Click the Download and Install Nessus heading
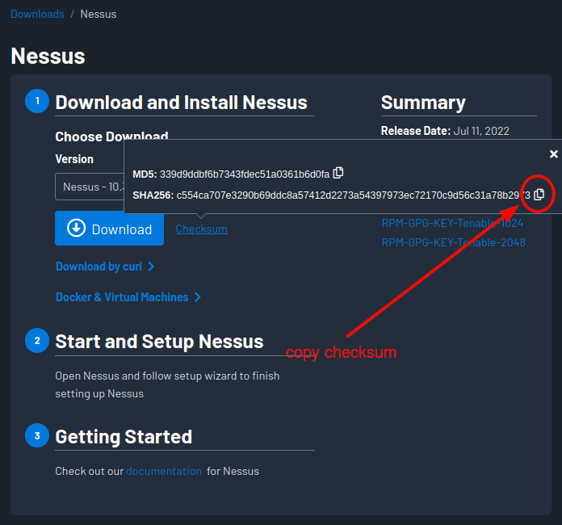562x525 pixels. pyautogui.click(x=181, y=103)
